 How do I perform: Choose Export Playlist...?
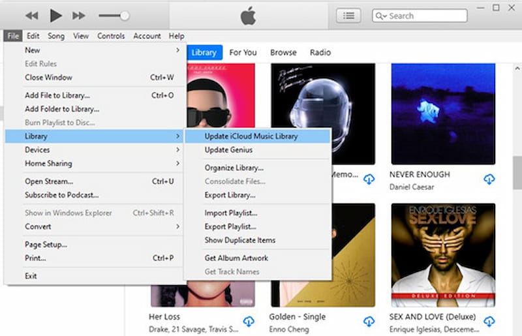258,226
